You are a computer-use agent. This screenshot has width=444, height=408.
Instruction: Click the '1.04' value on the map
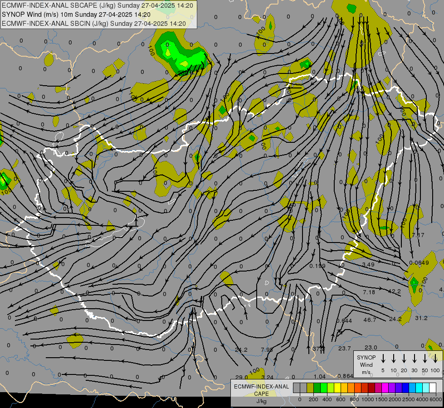pos(319,377)
